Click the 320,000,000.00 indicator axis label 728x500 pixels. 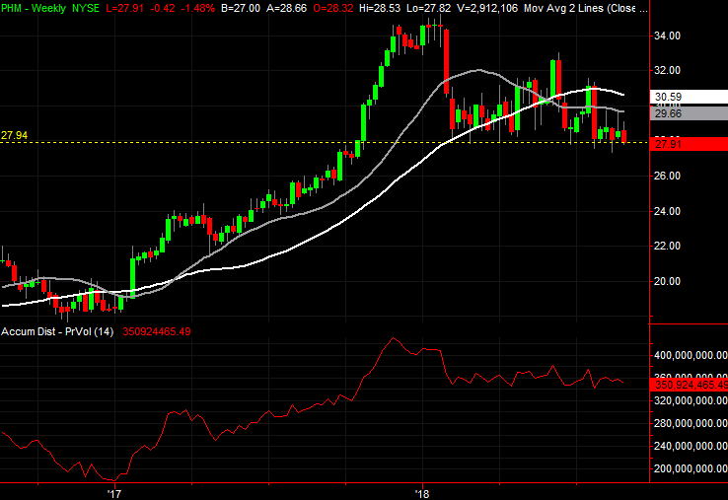(691, 400)
